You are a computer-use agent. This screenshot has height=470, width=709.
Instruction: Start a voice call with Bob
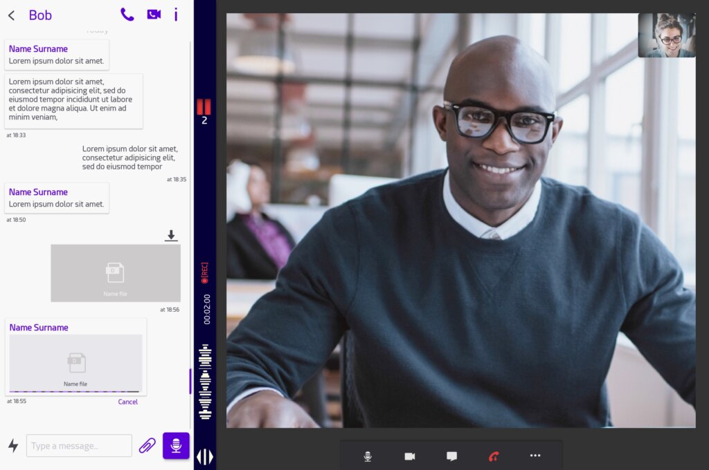click(x=127, y=15)
